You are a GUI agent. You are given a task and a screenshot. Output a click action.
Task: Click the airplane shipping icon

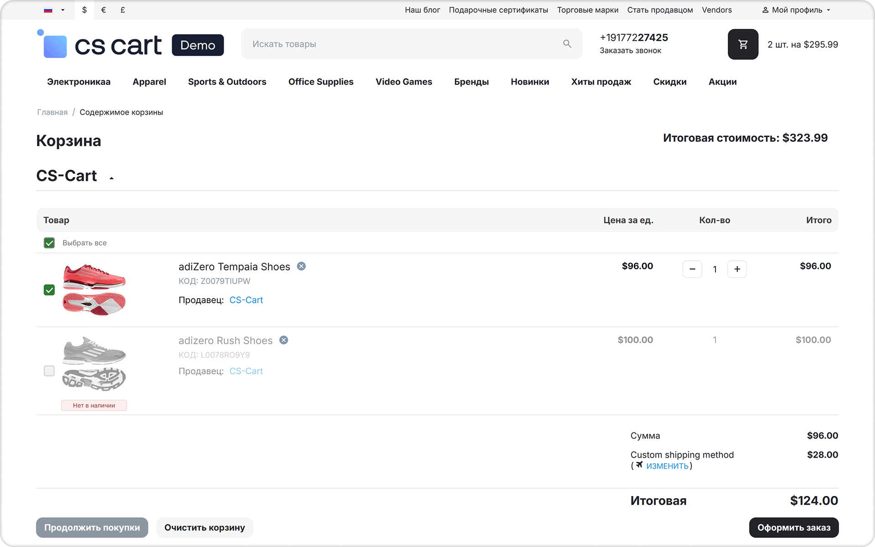[x=639, y=464]
